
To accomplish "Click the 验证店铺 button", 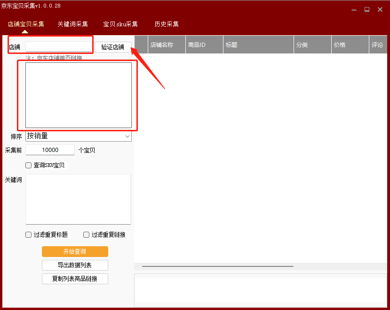I will point(113,47).
